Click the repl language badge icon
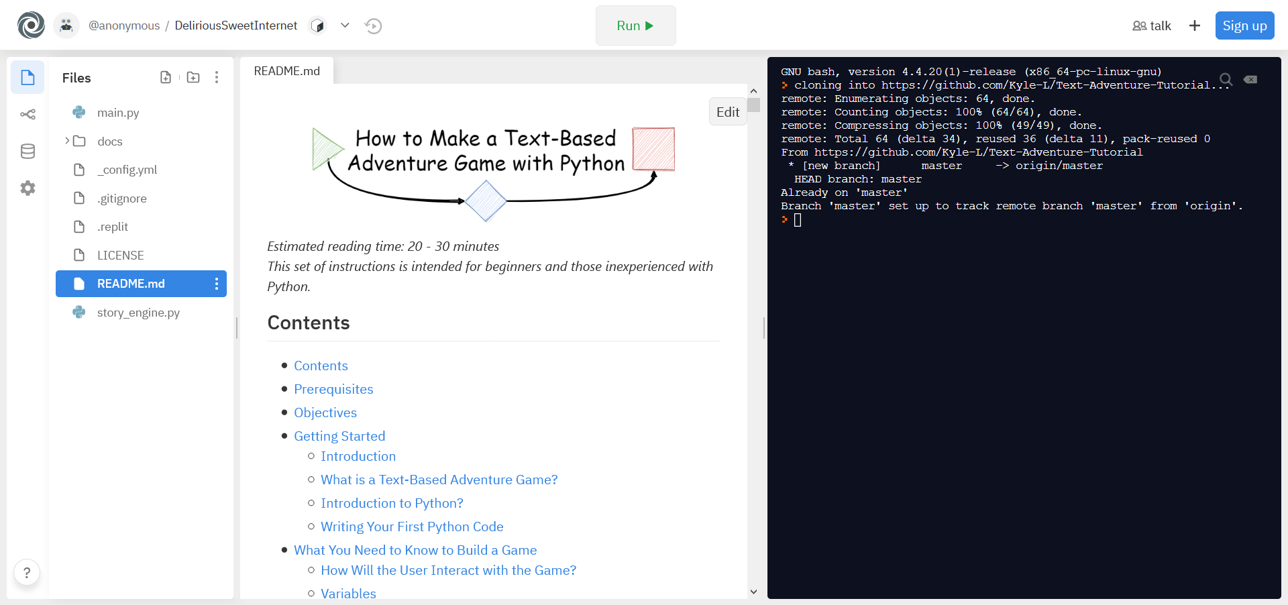The width and height of the screenshot is (1288, 605). pos(317,25)
